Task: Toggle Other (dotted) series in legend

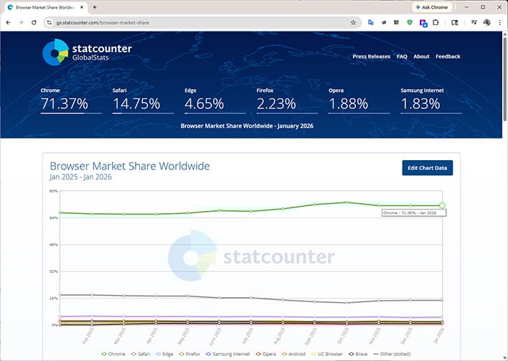Action: (392, 354)
